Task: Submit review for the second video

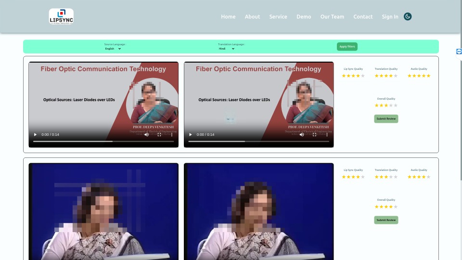Action: tap(386, 220)
